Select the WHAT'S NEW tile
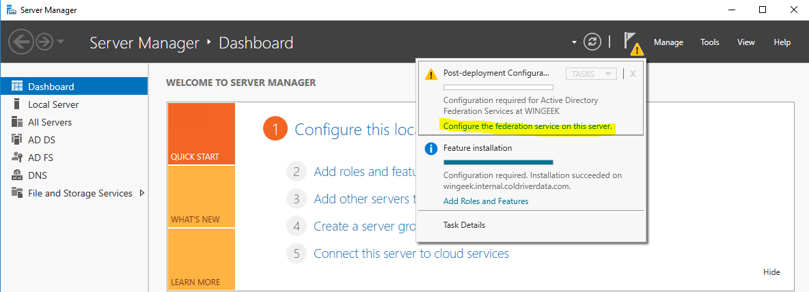This screenshot has height=292, width=809. [x=201, y=197]
